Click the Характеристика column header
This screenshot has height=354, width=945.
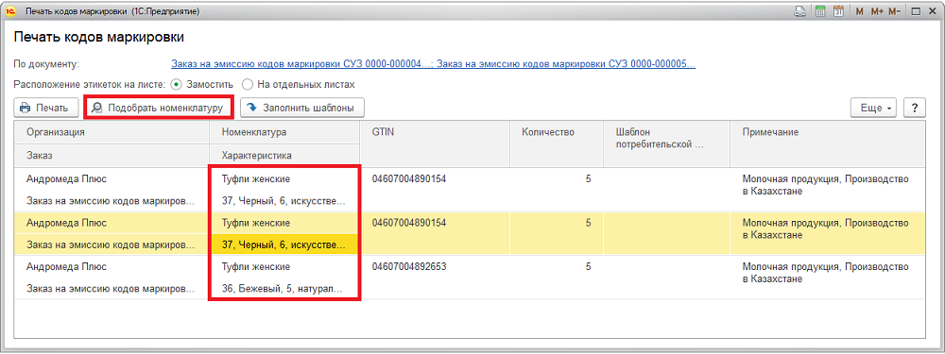tap(285, 156)
